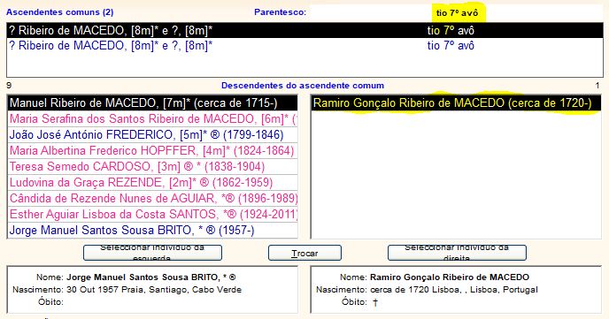Click the Ascendentes comuns (2) label
609x319 pixels.
60,12
